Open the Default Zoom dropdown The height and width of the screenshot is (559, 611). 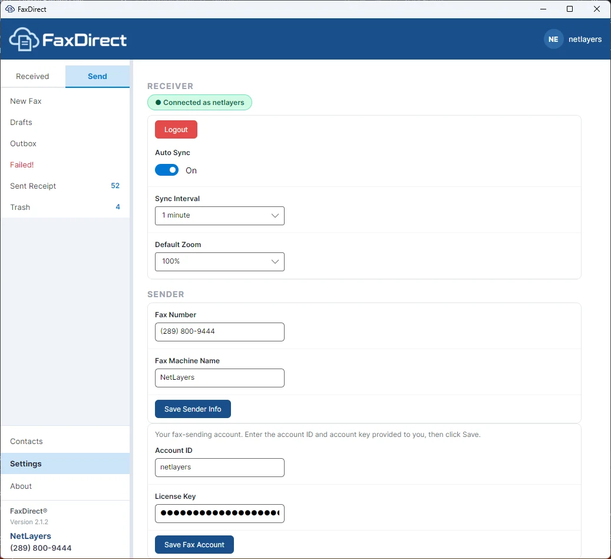pyautogui.click(x=220, y=262)
